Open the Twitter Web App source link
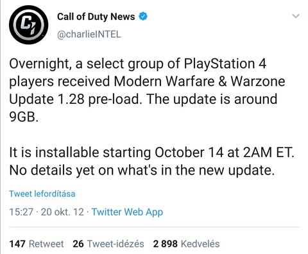Screen dimensions: 308x254 point(127,212)
